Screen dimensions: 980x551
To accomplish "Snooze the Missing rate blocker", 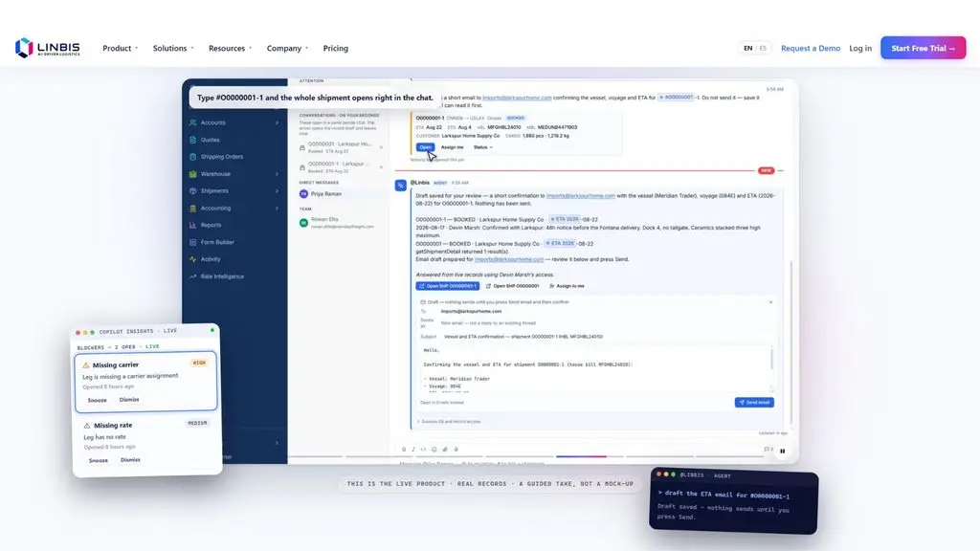I will [99, 460].
